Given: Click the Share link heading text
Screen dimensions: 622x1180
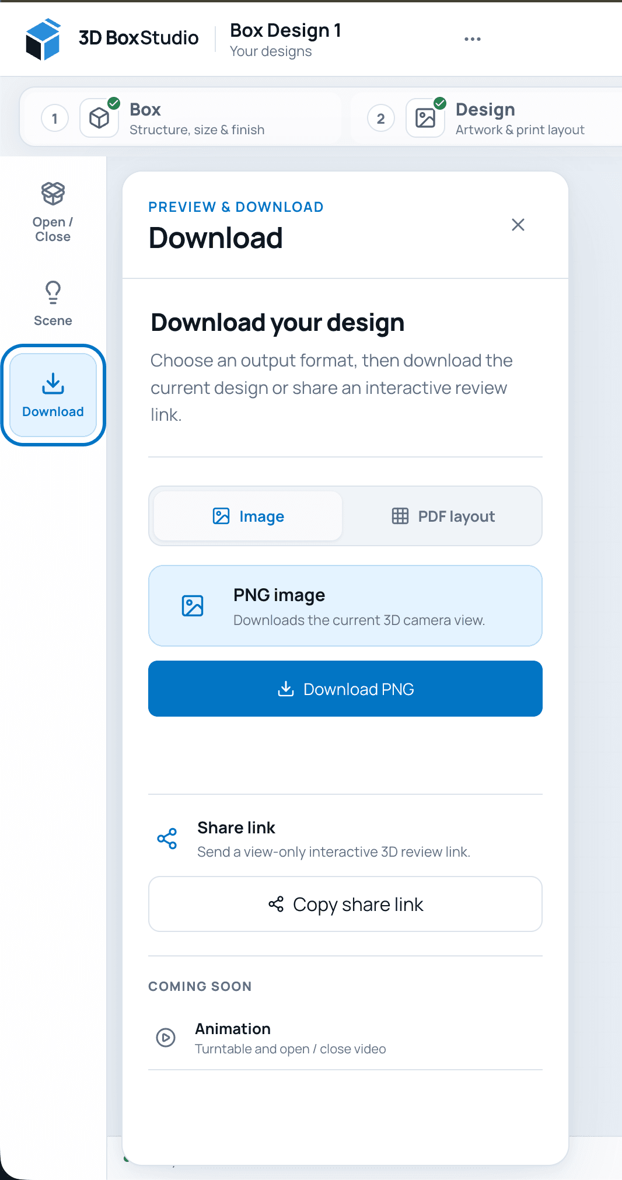Looking at the screenshot, I should tap(236, 828).
